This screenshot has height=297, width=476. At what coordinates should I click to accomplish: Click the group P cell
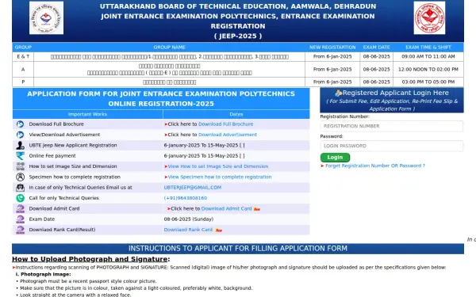click(23, 82)
